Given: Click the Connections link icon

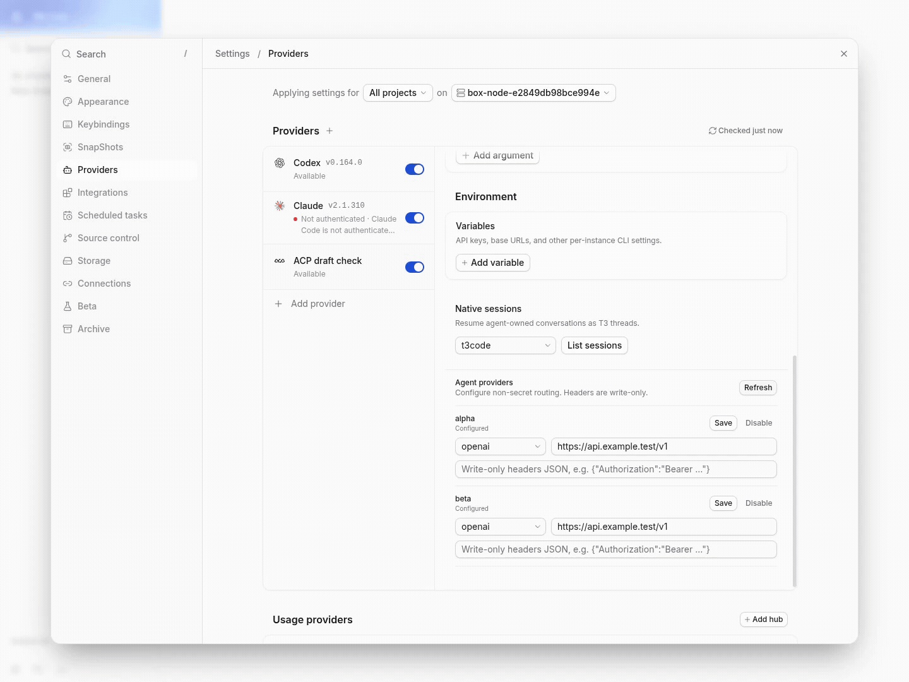Looking at the screenshot, I should [x=68, y=284].
